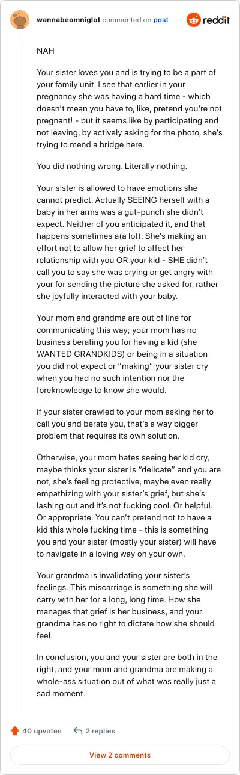Click the "NAH" verdict line
240x775 pixels.
46,51
